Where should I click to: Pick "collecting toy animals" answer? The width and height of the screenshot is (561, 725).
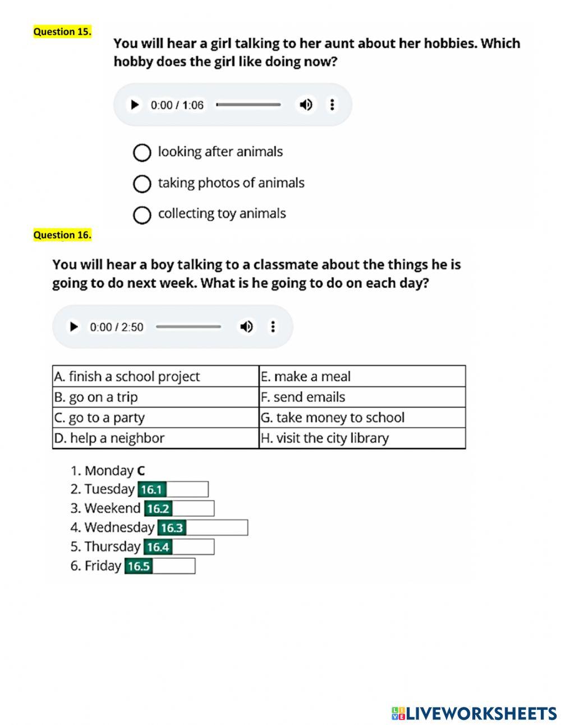pyautogui.click(x=142, y=215)
